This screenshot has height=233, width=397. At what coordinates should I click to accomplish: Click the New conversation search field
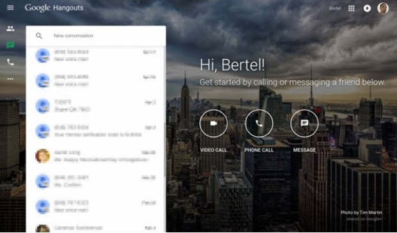click(x=96, y=36)
